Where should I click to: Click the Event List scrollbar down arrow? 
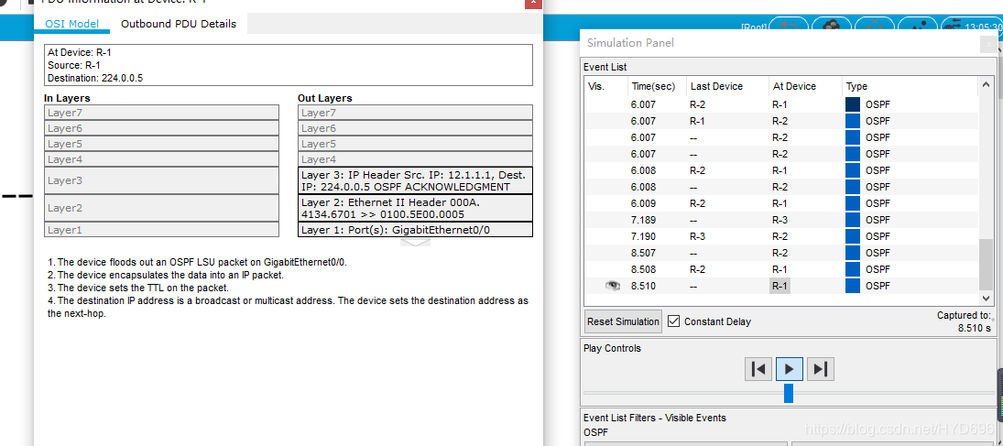coord(985,299)
